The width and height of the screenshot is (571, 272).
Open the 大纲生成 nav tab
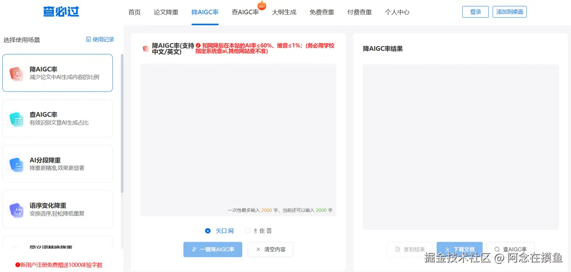click(x=284, y=12)
